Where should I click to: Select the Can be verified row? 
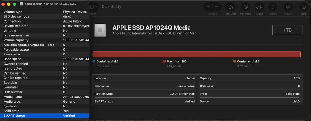45,73
